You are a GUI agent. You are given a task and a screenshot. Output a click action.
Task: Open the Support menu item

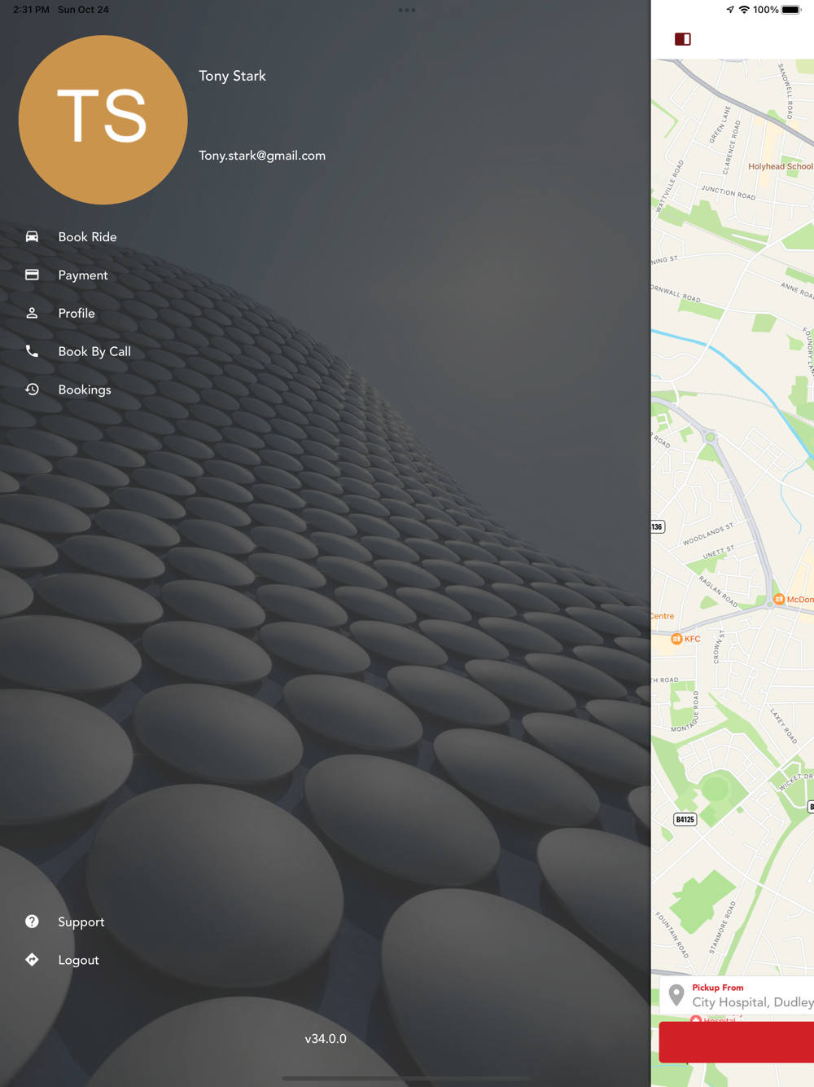pos(81,922)
